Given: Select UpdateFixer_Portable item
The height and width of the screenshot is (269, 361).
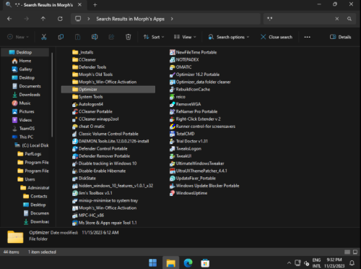Looking at the screenshot, I should click(x=193, y=179).
